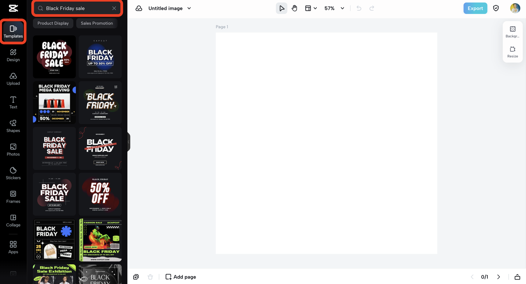The height and width of the screenshot is (284, 526).
Task: Select the Black Friday Sale up to 50% off template
Action: [x=54, y=194]
